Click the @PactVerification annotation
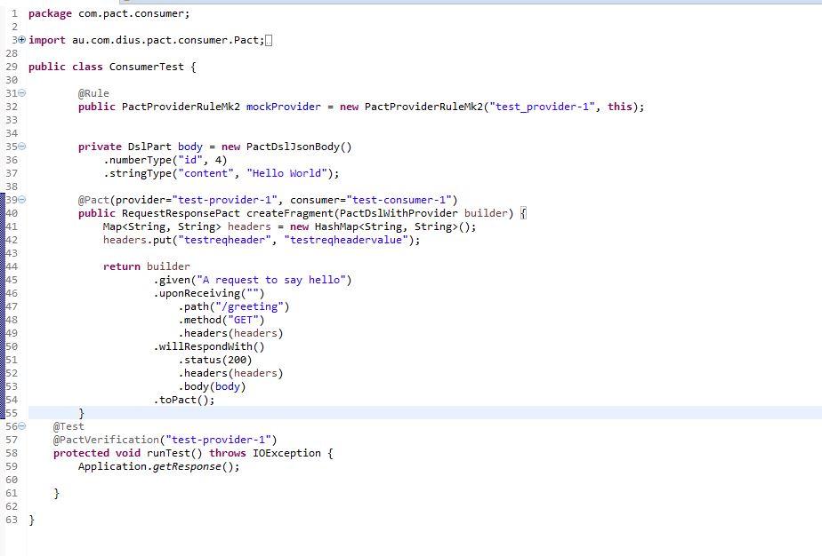 [106, 440]
